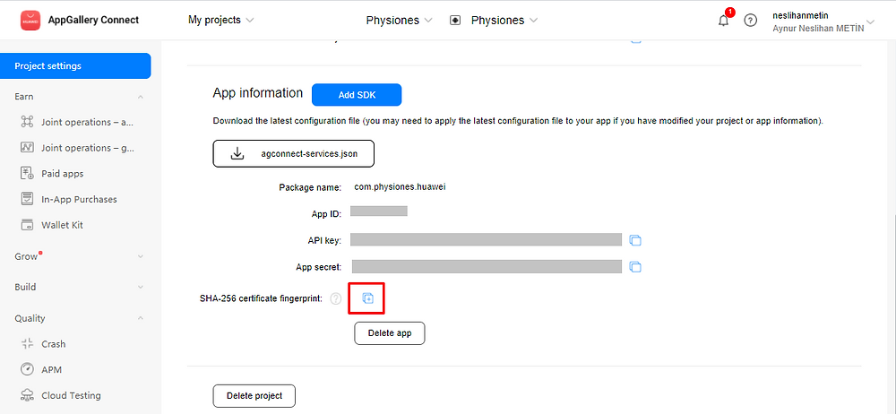Collapse the Earn section

[x=141, y=97]
